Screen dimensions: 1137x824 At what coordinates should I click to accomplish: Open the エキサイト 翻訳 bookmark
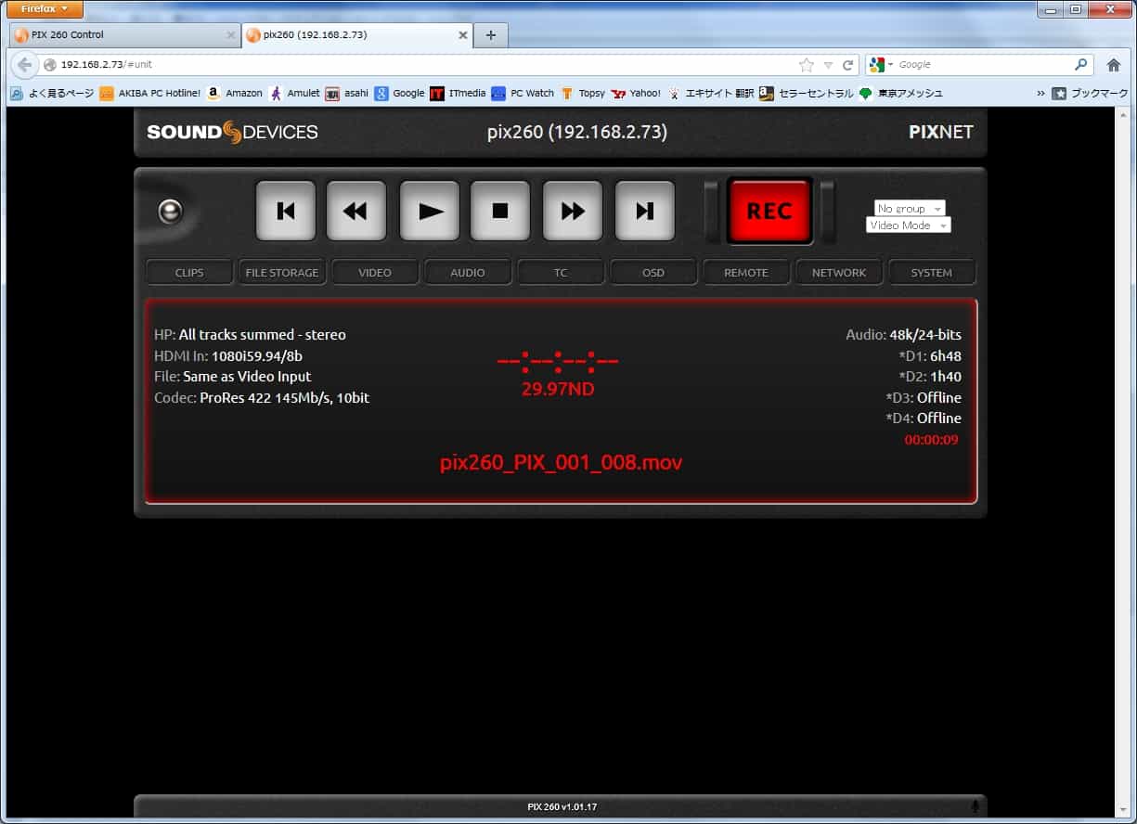coord(710,93)
